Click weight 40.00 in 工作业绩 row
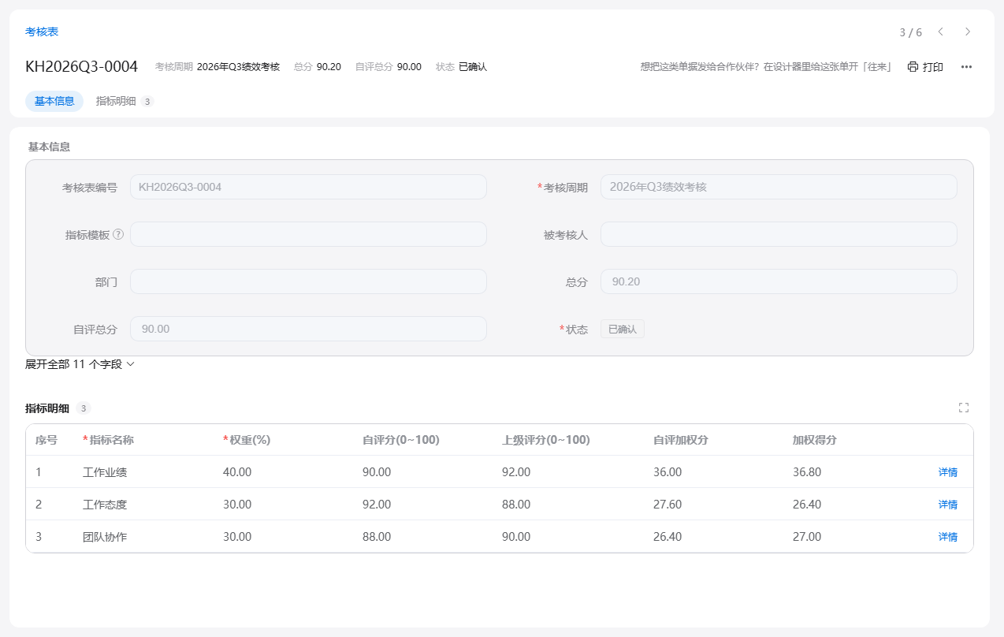This screenshot has height=637, width=1004. (237, 472)
